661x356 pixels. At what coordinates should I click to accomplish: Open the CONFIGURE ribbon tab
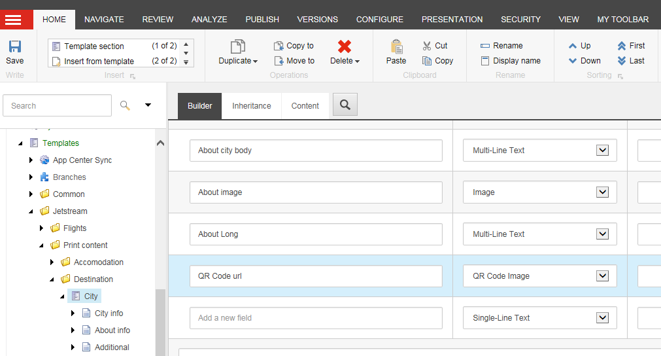(379, 20)
